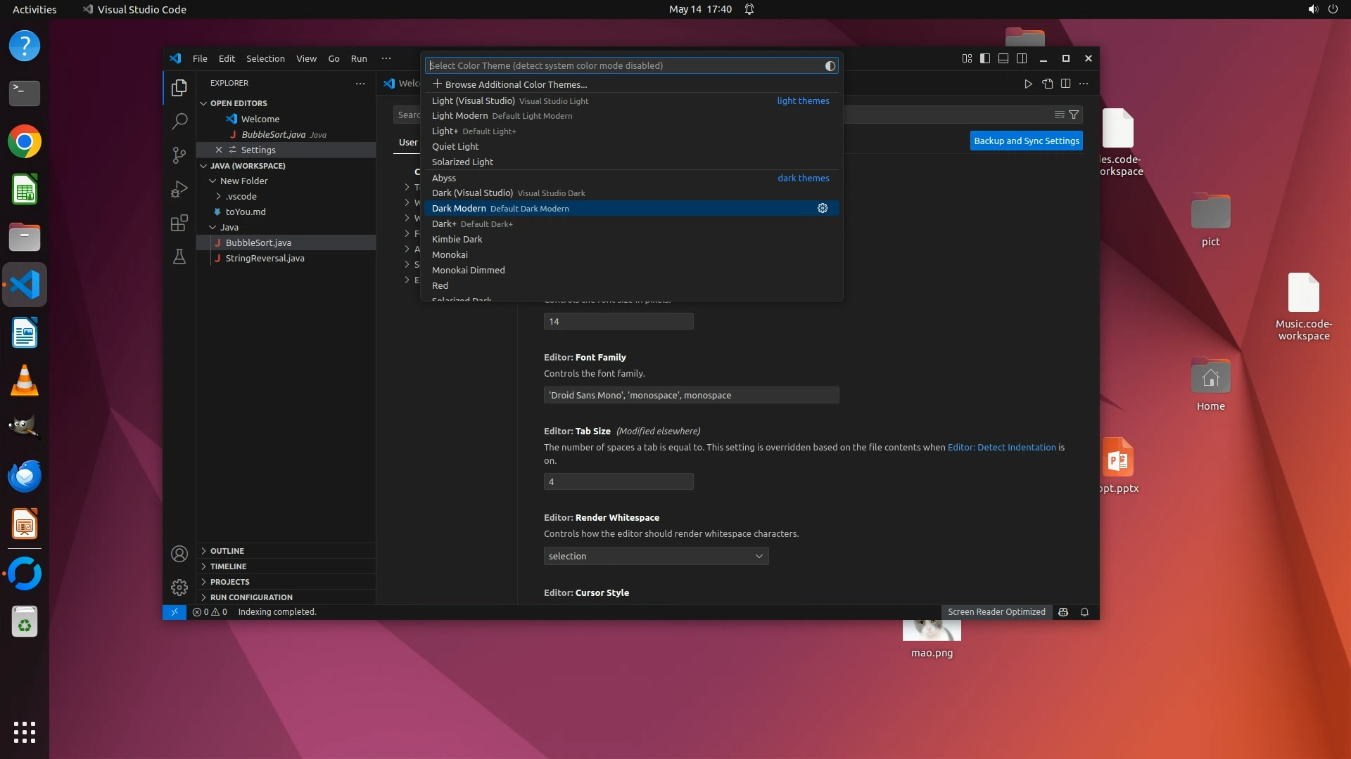Open the Testing flask icon
This screenshot has height=759, width=1351.
179,257
